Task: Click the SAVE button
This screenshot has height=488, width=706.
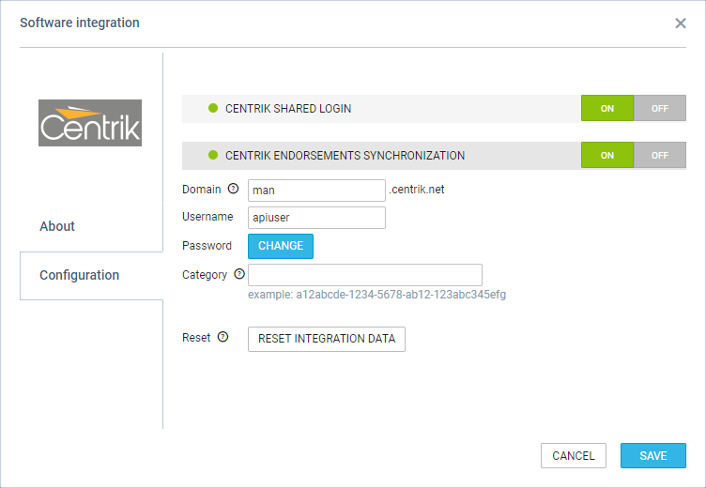Action: click(652, 455)
